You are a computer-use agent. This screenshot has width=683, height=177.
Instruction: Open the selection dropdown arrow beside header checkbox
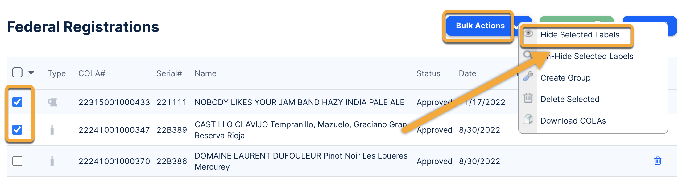31,73
